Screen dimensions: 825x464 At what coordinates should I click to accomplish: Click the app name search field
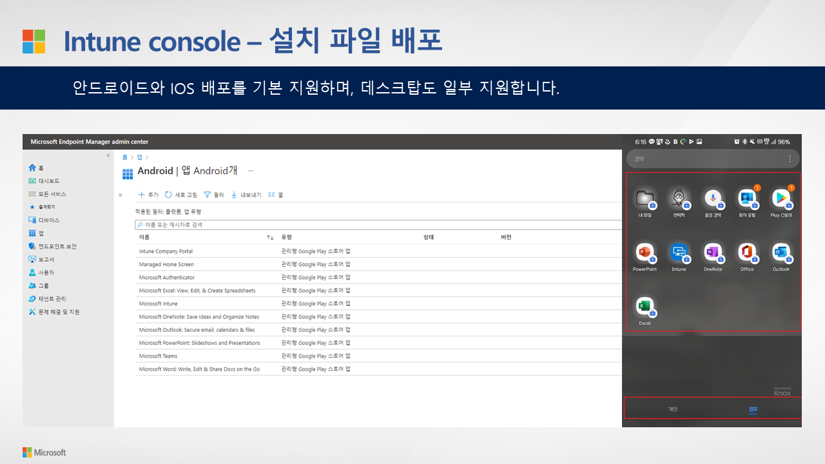point(378,224)
